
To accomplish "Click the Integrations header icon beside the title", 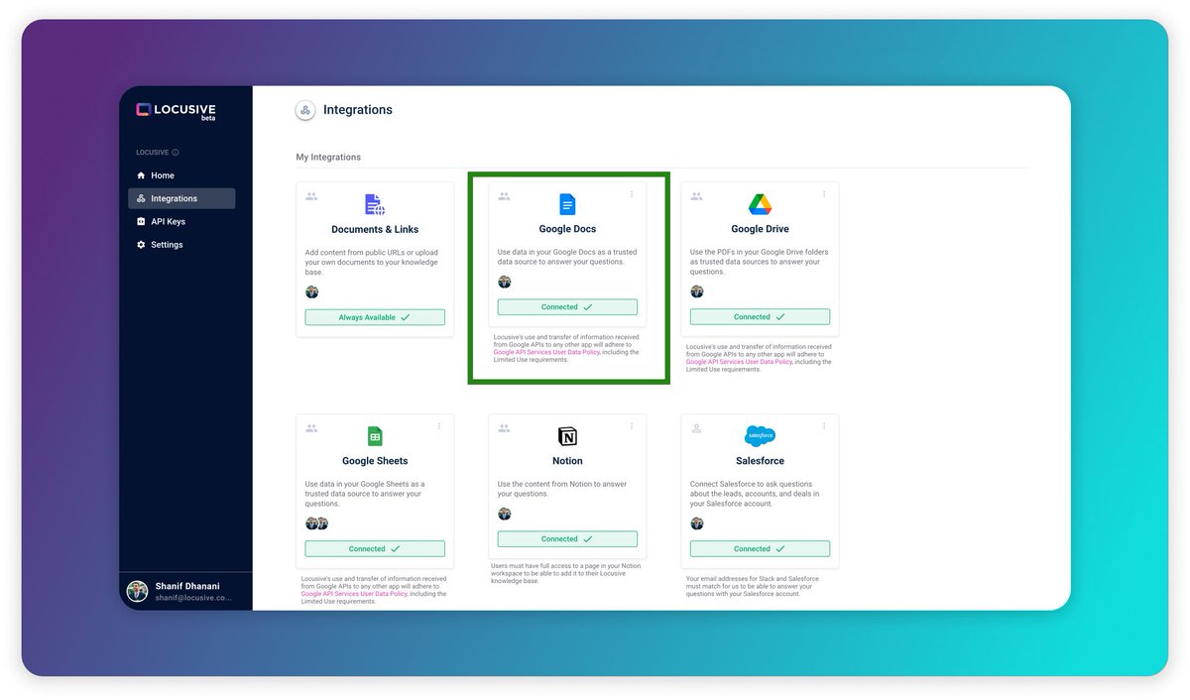I will (x=305, y=110).
